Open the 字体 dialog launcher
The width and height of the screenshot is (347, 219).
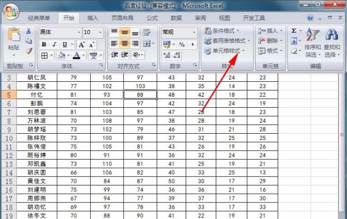(x=101, y=65)
